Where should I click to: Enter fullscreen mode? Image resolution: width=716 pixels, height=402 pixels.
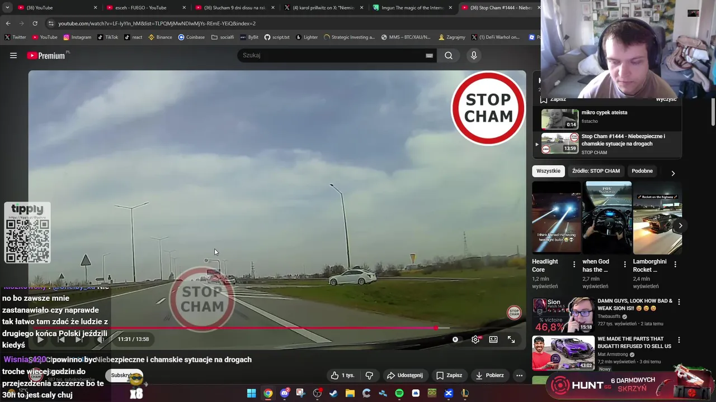[511, 339]
